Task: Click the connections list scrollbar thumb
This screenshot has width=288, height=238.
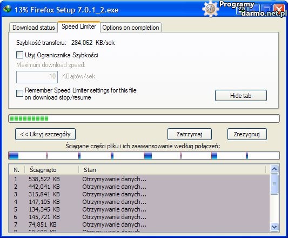Action: [274, 184]
